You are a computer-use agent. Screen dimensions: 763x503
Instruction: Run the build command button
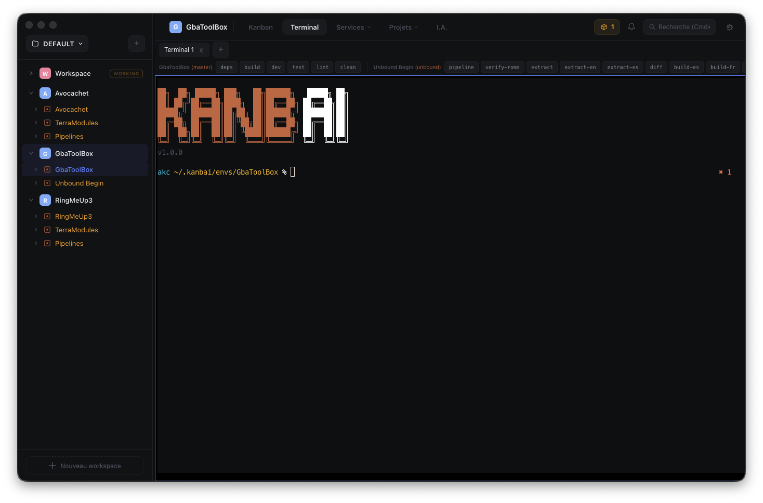tap(252, 67)
